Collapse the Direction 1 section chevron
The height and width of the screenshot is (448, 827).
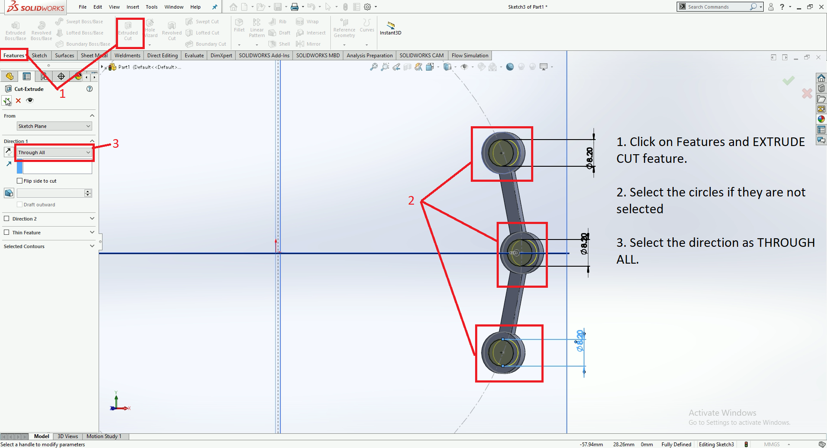[x=92, y=141]
